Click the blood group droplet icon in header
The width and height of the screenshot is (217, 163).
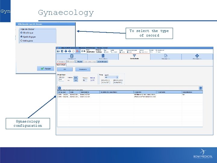pos(127,52)
